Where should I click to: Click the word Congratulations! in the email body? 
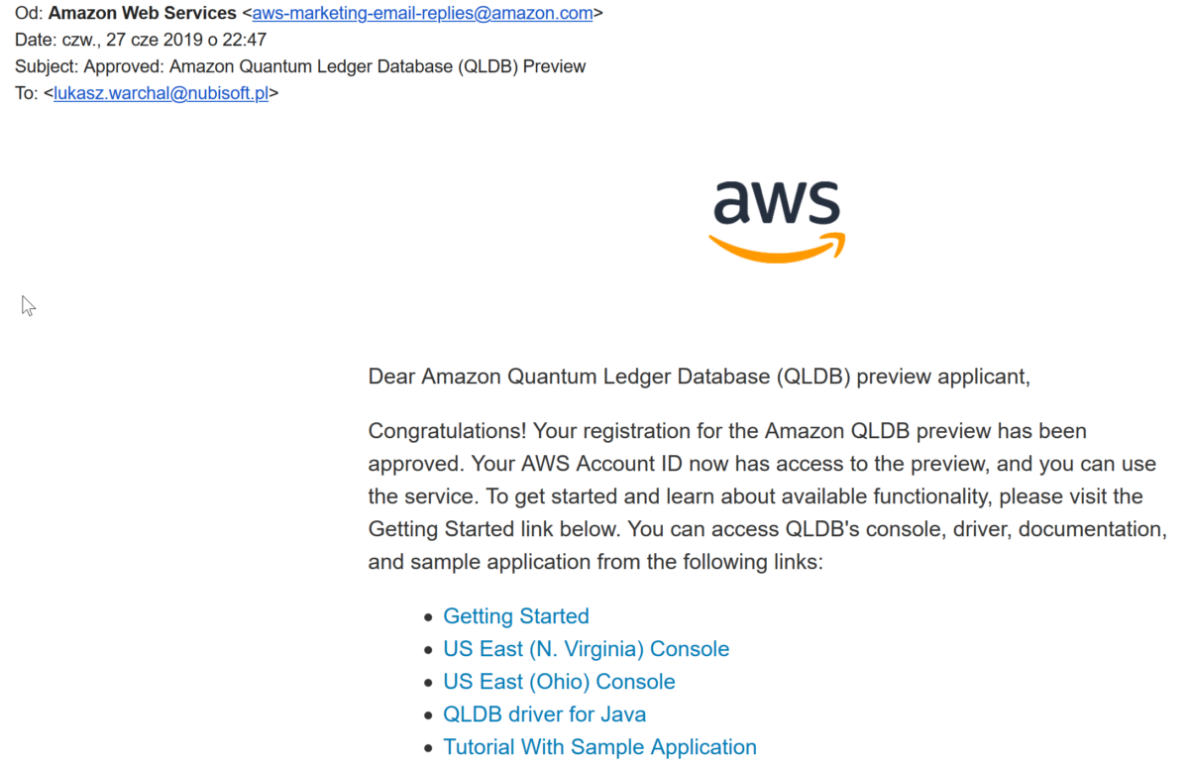pyautogui.click(x=446, y=432)
